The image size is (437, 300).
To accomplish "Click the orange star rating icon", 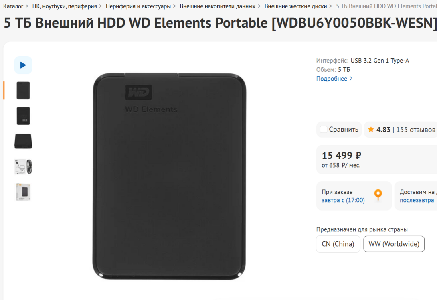I will click(371, 130).
